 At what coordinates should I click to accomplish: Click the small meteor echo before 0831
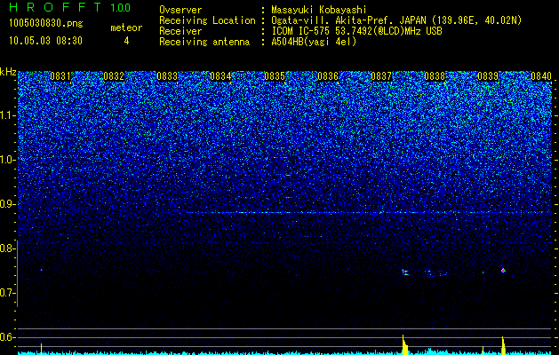click(42, 270)
